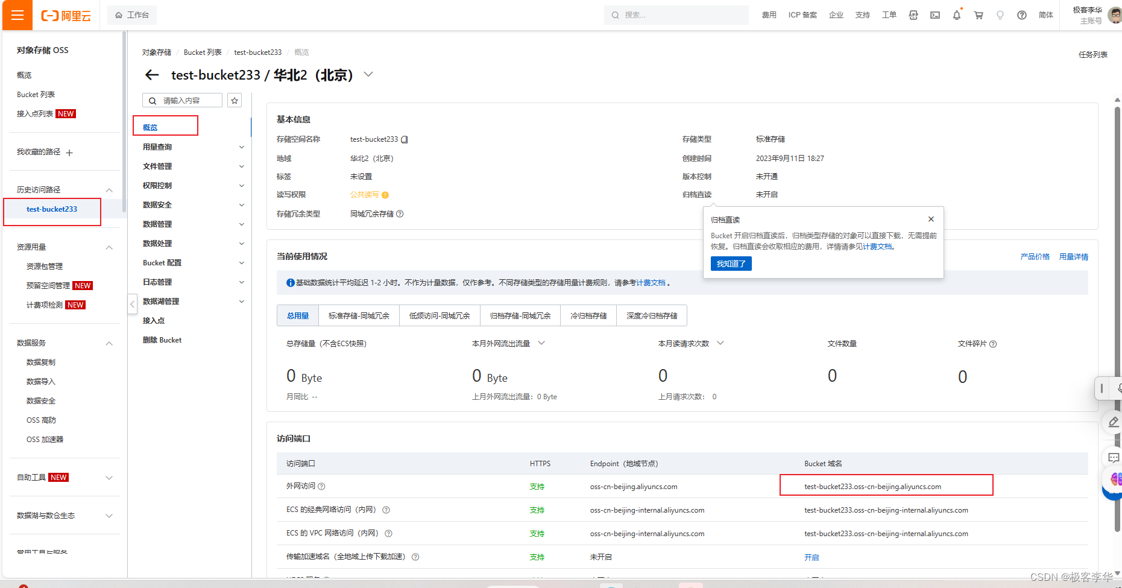Select the 标准存储-同城冗余 tab
1122x588 pixels.
[359, 315]
